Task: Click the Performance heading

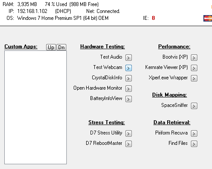Action: 174,47
